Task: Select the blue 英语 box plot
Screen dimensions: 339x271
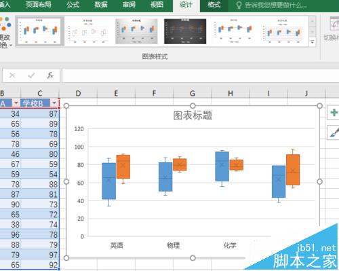Action: [109, 181]
